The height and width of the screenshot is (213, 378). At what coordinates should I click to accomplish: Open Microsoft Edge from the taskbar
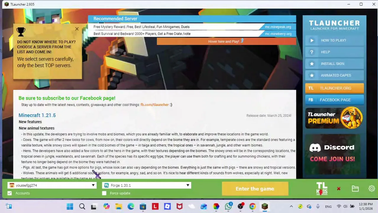[131, 206]
